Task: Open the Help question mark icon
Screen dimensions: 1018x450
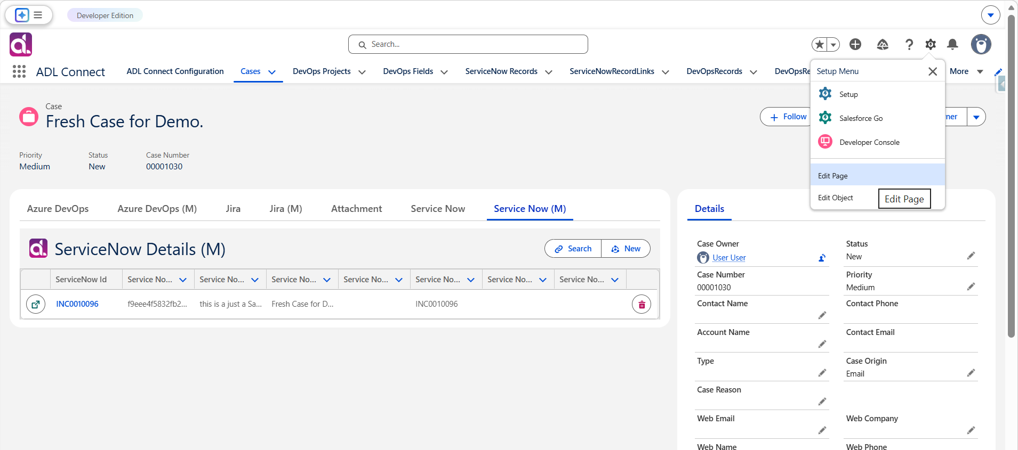Action: coord(909,44)
